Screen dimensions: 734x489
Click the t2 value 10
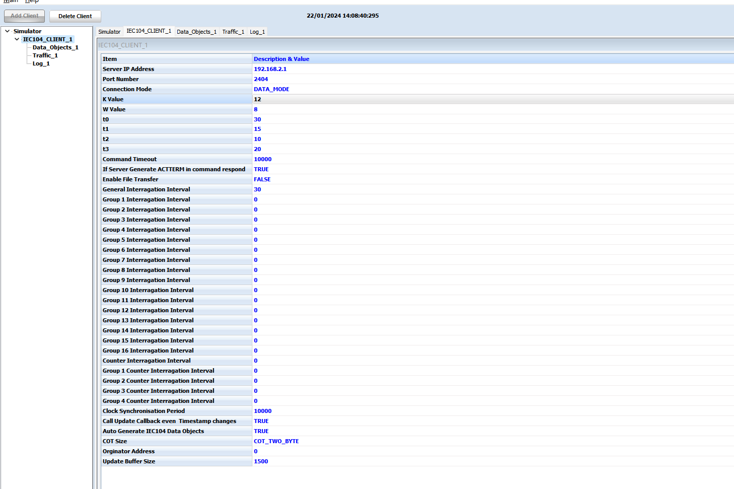[x=257, y=139]
